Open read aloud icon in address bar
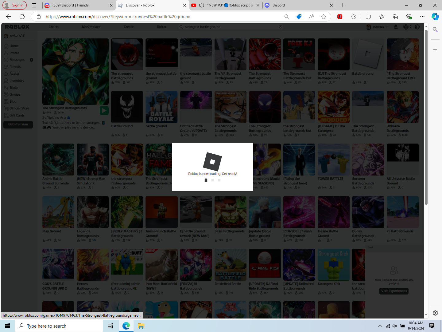This screenshot has width=442, height=332. [x=311, y=17]
